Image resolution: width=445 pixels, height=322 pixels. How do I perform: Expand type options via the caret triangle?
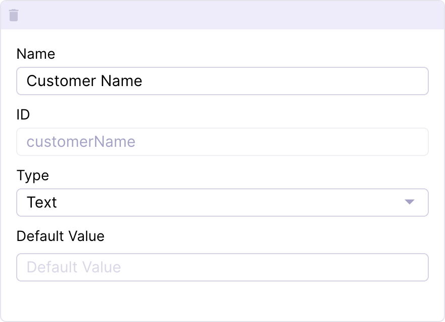pos(410,203)
